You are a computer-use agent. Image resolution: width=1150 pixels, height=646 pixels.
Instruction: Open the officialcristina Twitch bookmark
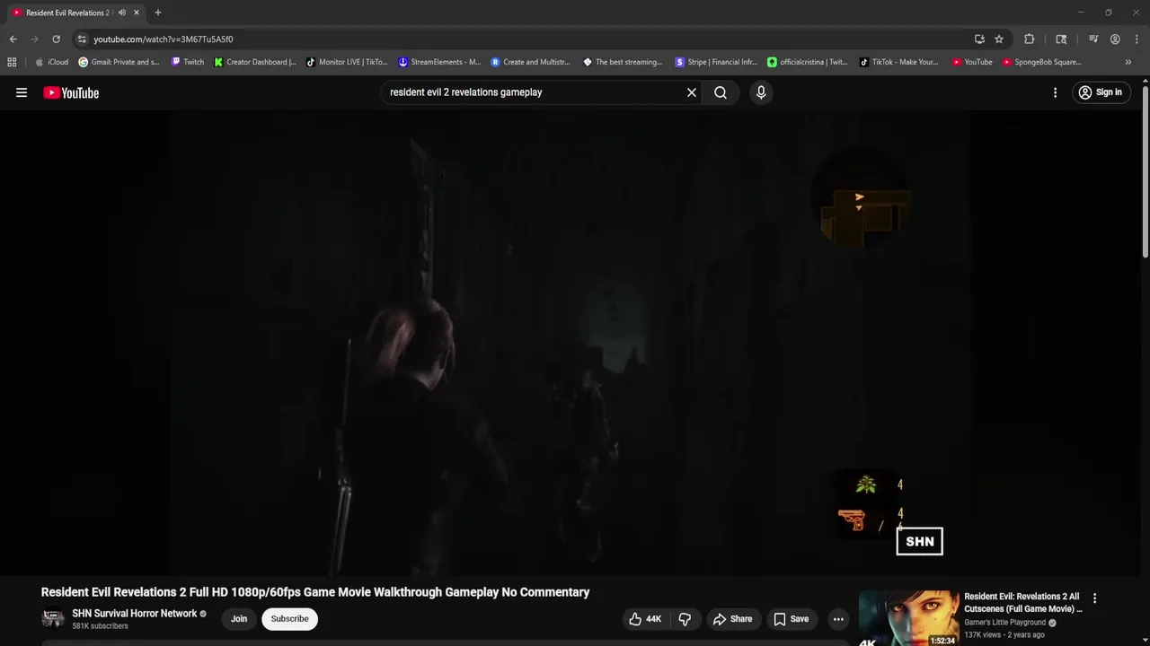(x=807, y=62)
